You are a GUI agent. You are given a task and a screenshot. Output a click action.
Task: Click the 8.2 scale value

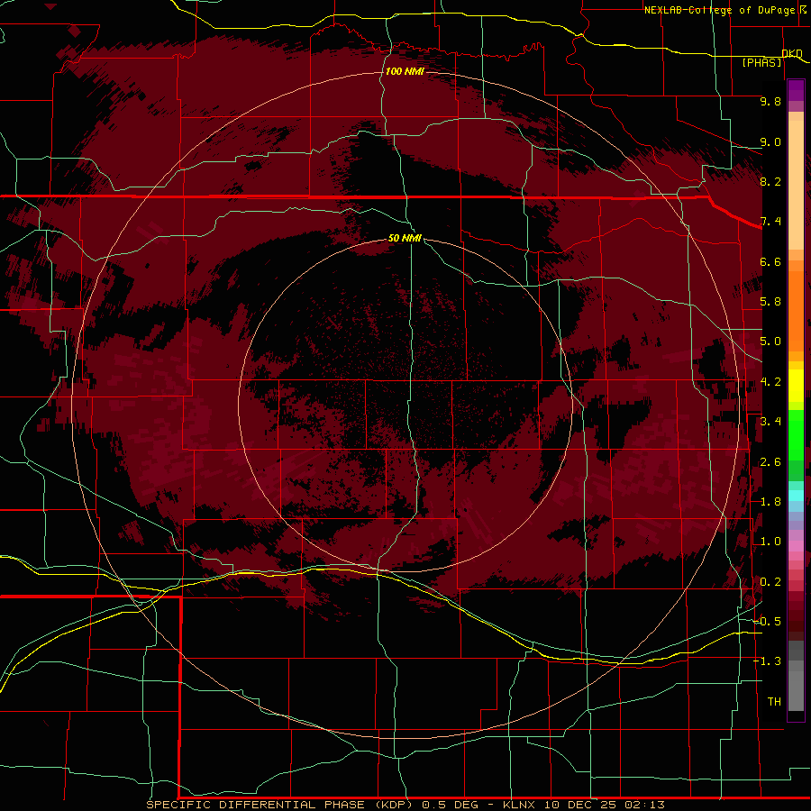(x=770, y=181)
